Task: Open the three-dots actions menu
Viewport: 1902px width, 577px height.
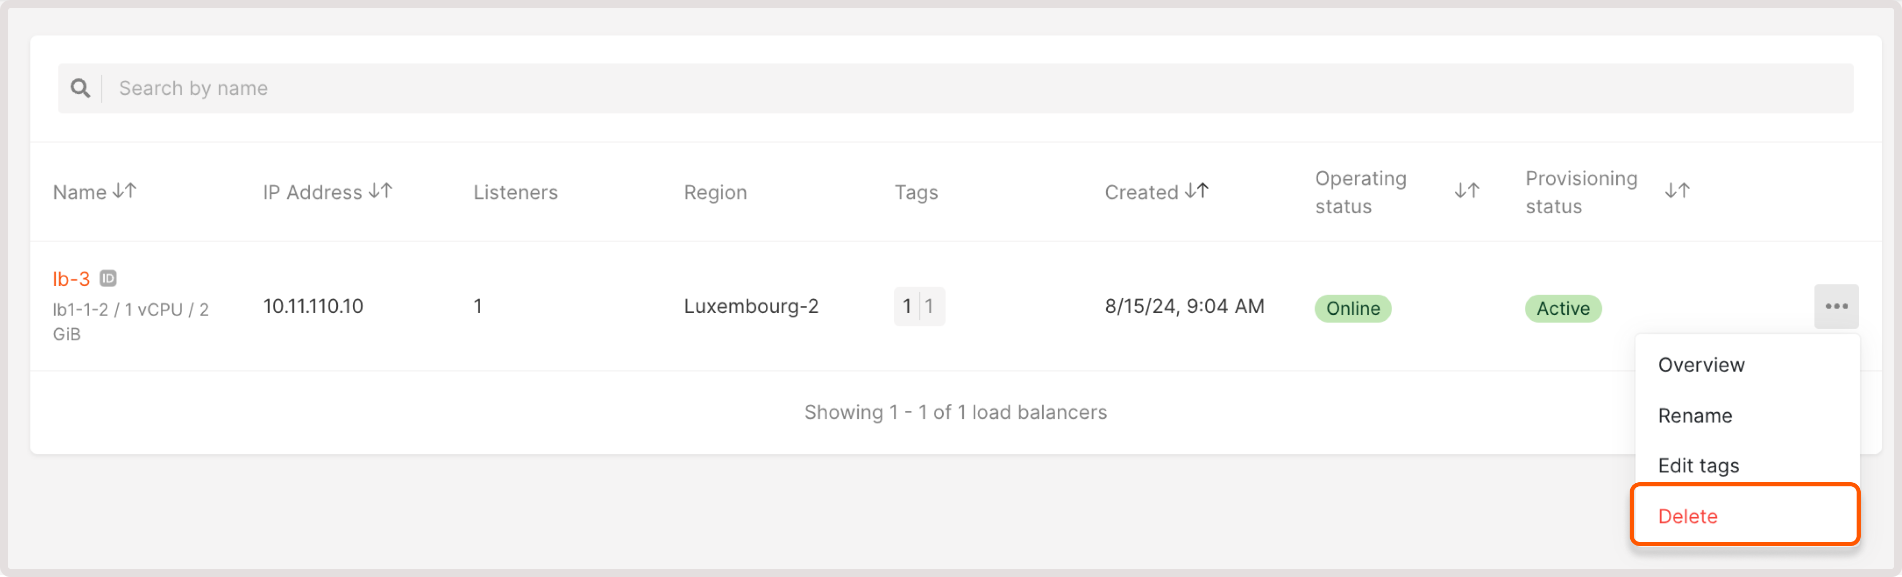Action: pos(1835,306)
